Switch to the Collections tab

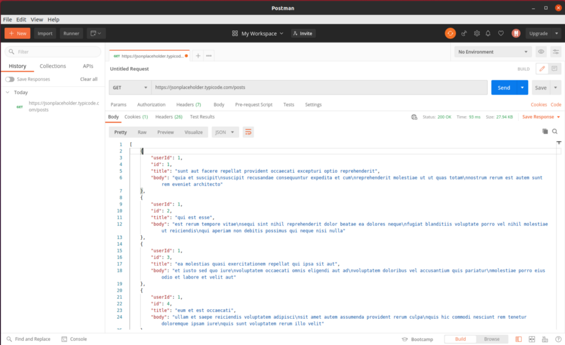pyautogui.click(x=53, y=66)
